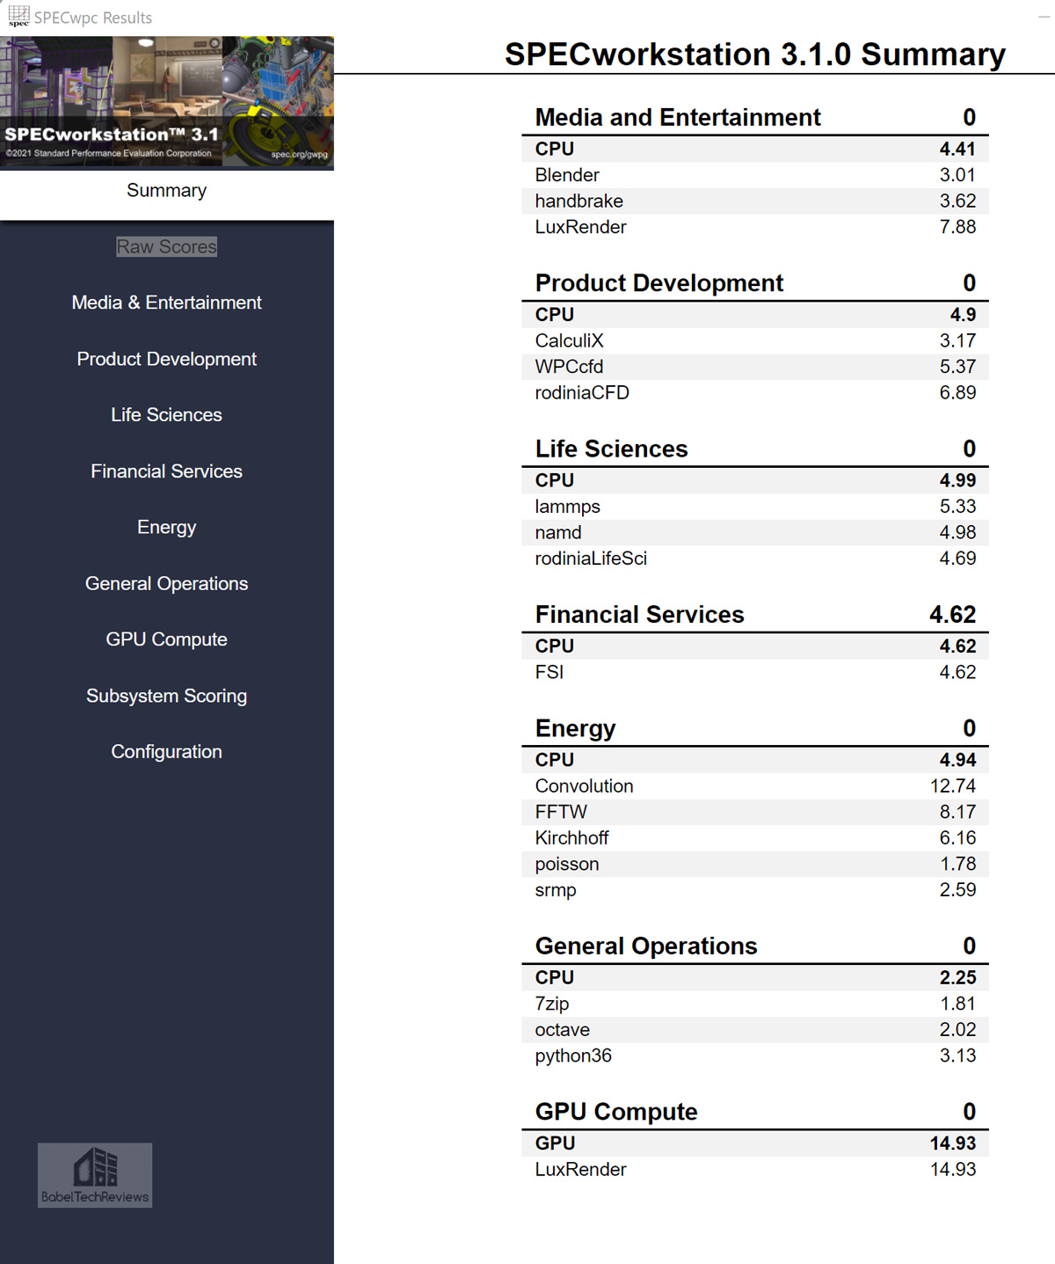
Task: Click the SPECworkstation 3.1 banner image
Action: 167,102
